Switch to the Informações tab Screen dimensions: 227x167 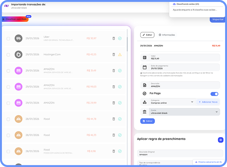point(167,35)
